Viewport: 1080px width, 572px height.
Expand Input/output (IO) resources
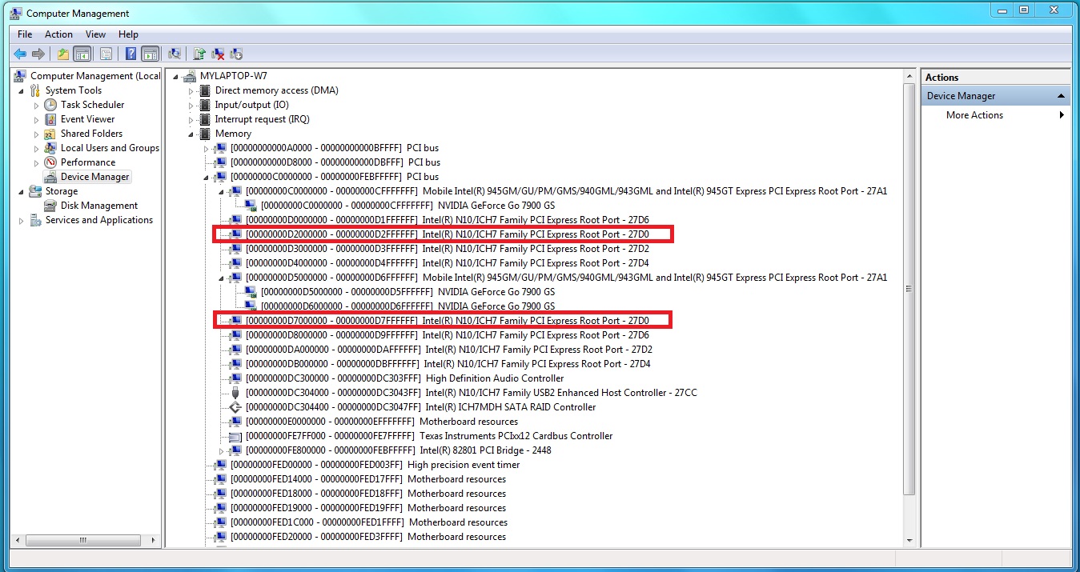[191, 105]
